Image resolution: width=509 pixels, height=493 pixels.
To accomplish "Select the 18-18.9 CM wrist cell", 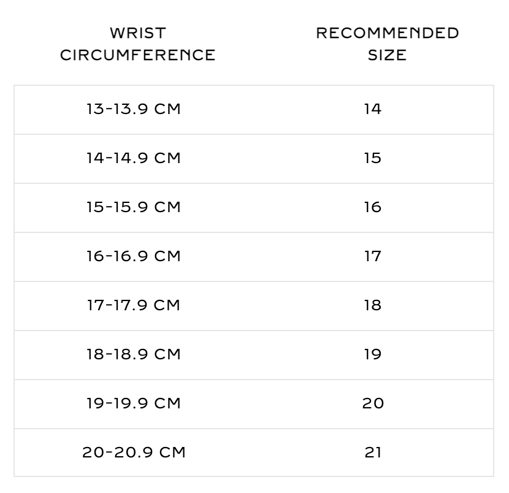I will click(x=134, y=354).
